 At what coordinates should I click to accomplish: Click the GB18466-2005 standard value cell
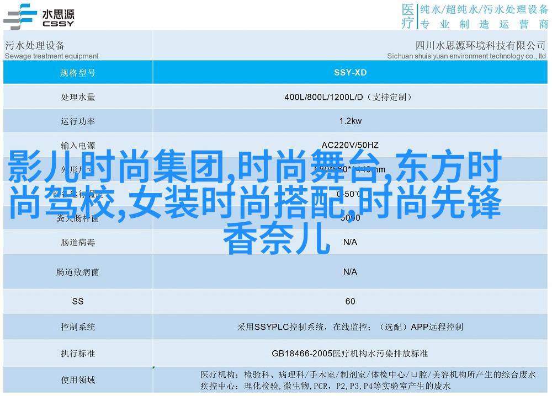[x=349, y=354]
